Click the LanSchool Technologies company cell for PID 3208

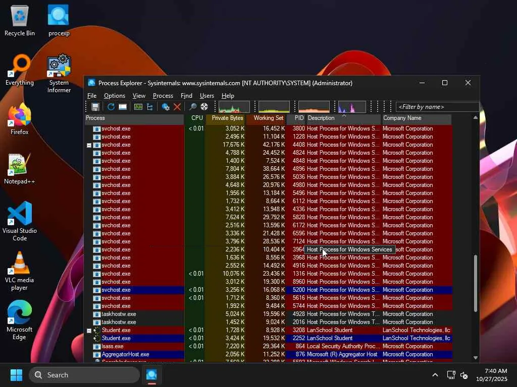click(416, 330)
